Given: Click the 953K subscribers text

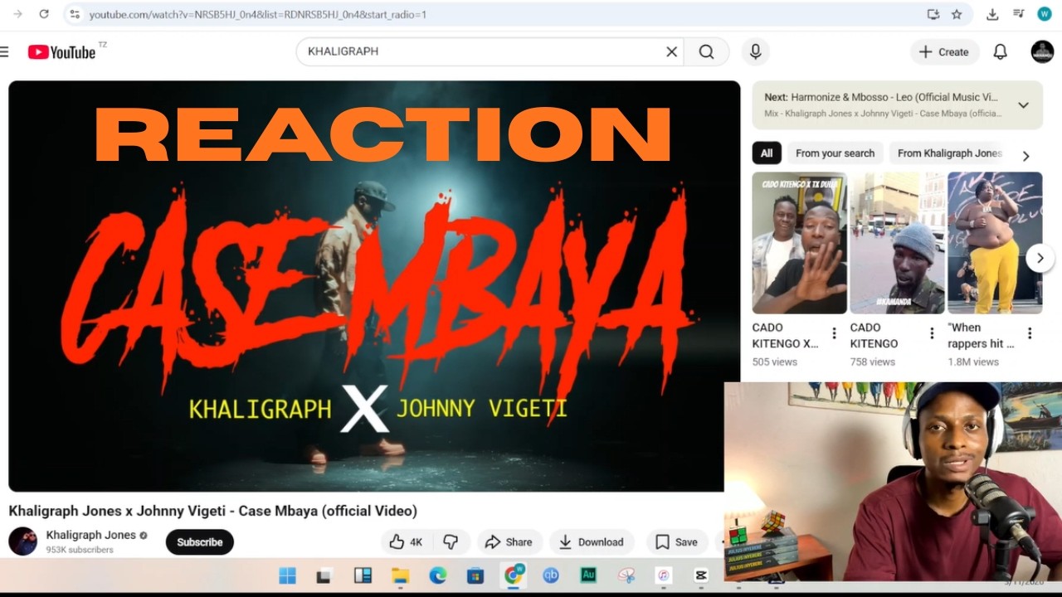Looking at the screenshot, I should [80, 550].
